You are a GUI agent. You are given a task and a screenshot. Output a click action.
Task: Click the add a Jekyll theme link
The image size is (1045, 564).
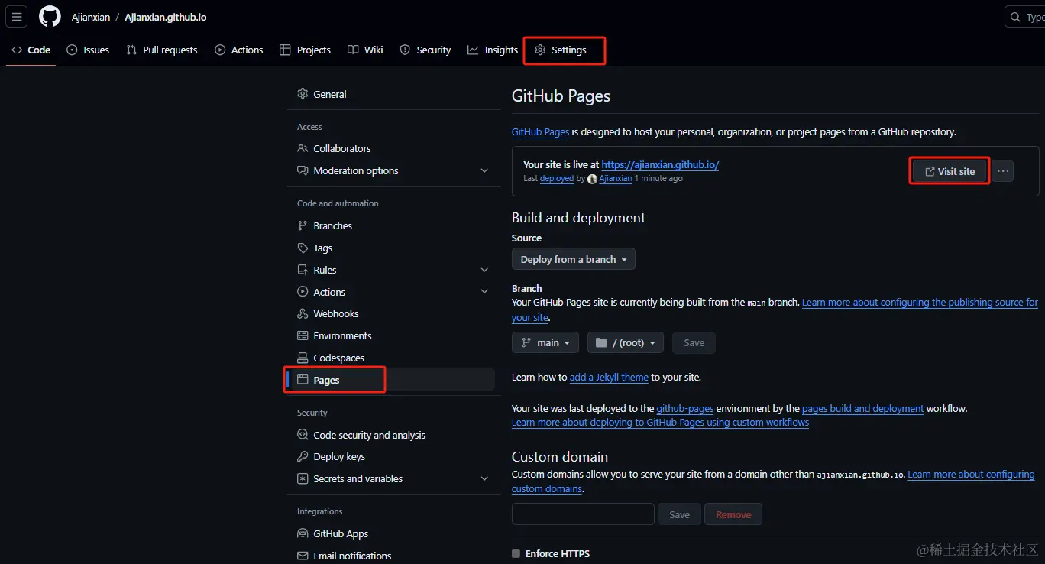tap(609, 377)
